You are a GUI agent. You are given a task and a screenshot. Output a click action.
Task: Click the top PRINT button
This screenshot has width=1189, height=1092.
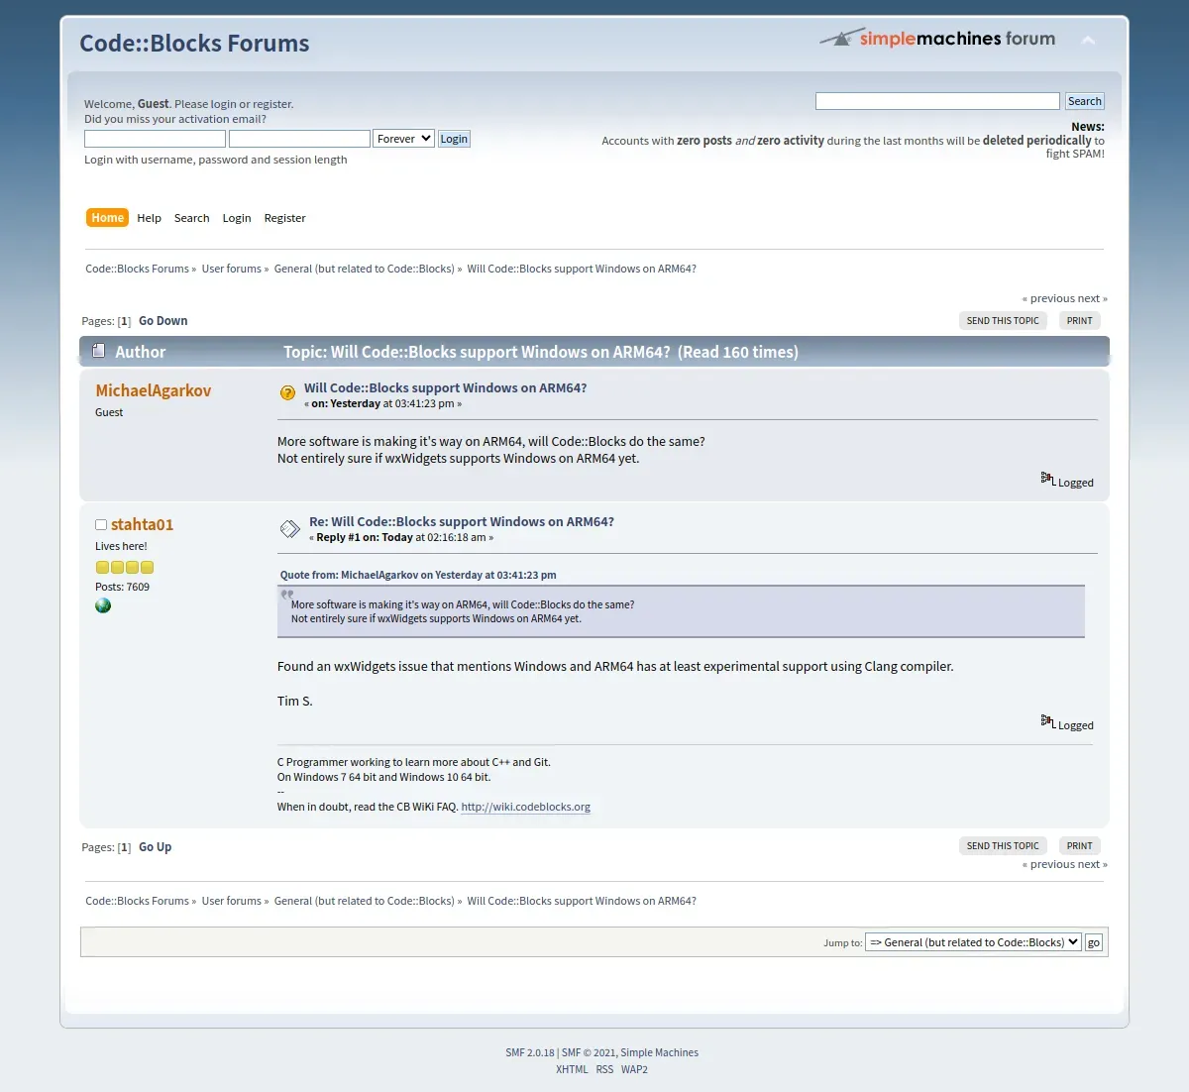click(1079, 321)
